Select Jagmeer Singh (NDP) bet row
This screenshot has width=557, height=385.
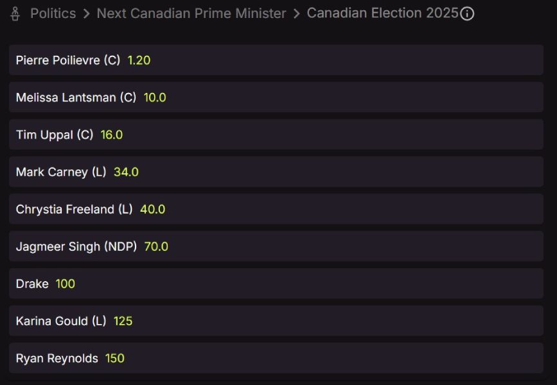pos(276,246)
